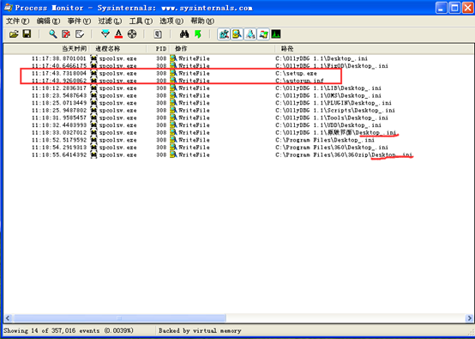Screen dimensions: 475x339
Task: Toggle Show File System Activity button
Action: pos(237,34)
